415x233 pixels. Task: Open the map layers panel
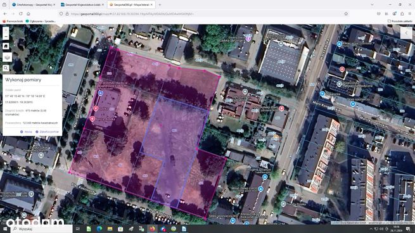(x=7, y=57)
